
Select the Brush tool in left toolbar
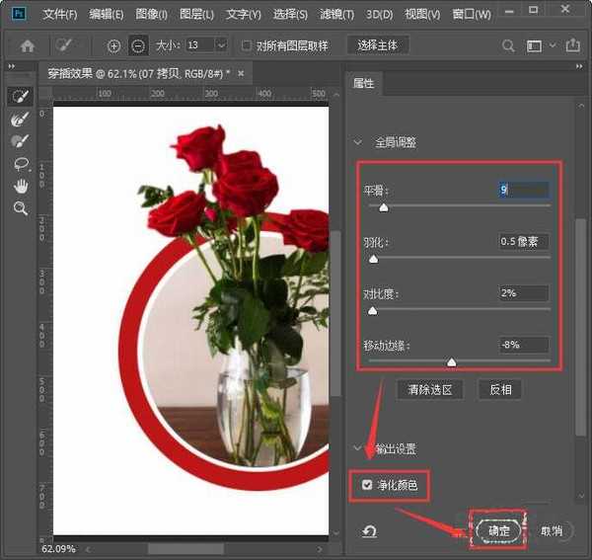(x=19, y=141)
